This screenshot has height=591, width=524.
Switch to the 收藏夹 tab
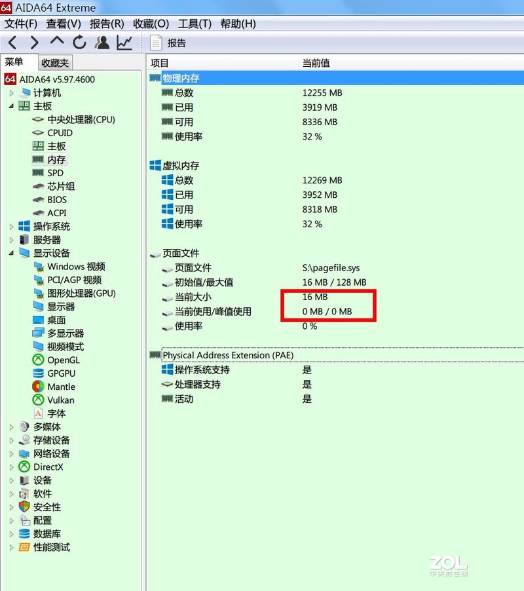click(x=55, y=62)
